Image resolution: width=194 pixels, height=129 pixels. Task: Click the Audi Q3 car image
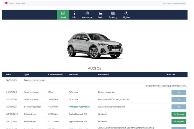click(95, 45)
